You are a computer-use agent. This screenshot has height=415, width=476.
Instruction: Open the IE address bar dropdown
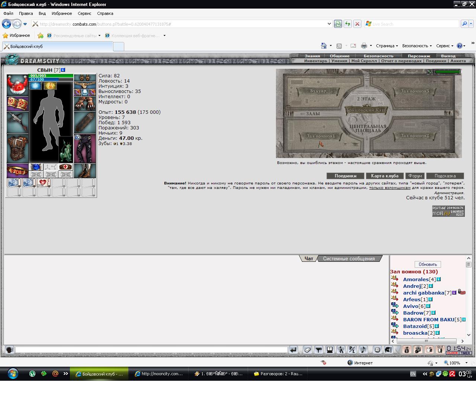coord(329,24)
